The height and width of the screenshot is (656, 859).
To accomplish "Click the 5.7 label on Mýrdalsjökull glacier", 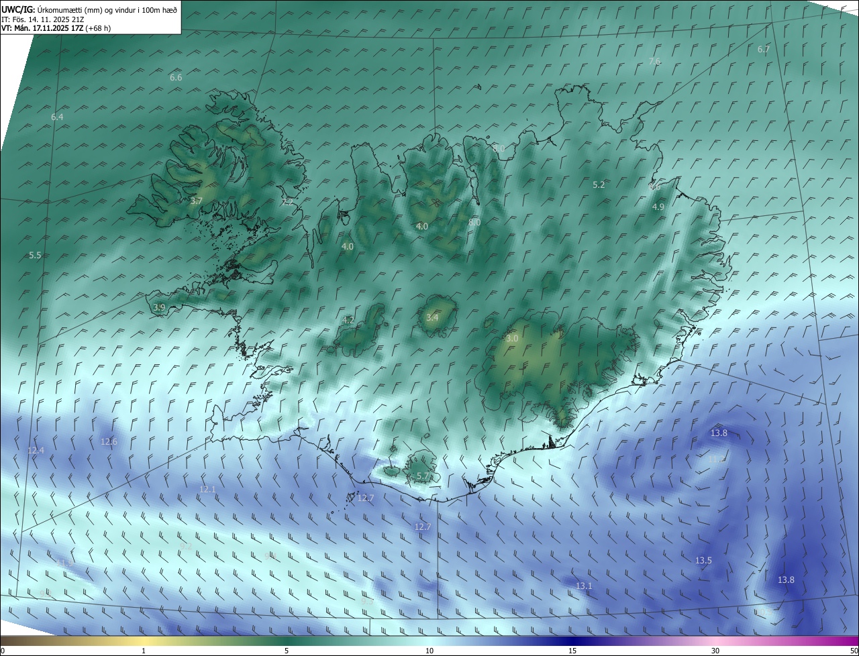I will pos(423,476).
